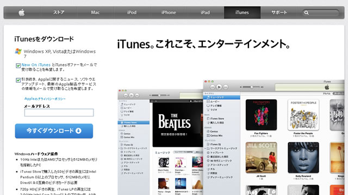Click the Apple logo in the navigation bar
The image size is (348, 195).
tap(22, 12)
